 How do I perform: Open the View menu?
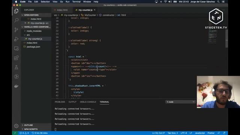[x=55, y=1]
